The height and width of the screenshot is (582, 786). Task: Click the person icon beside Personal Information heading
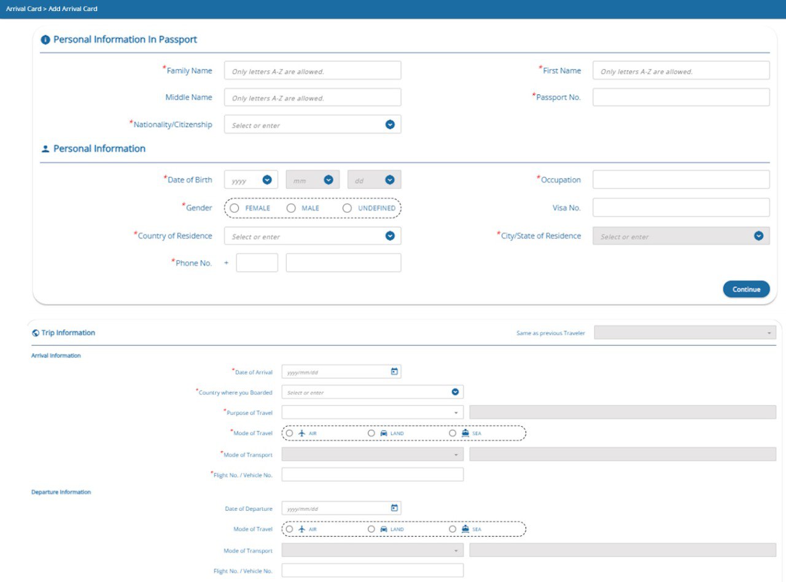(45, 149)
